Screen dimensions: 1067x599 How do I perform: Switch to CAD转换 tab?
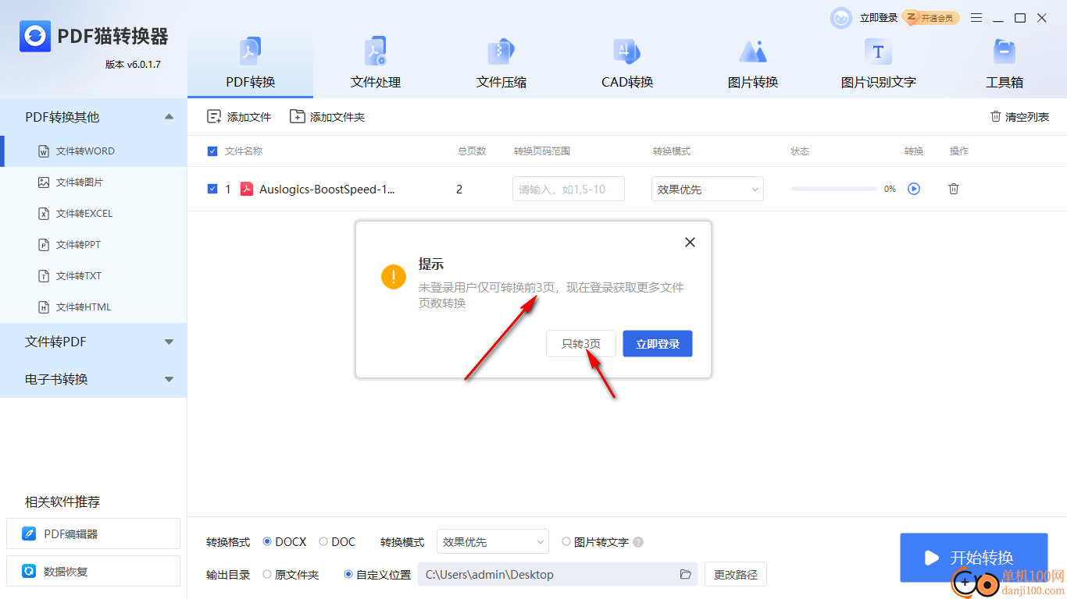(627, 64)
